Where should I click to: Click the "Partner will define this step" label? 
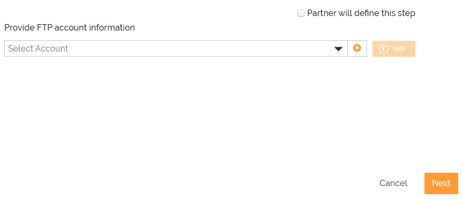pyautogui.click(x=361, y=13)
